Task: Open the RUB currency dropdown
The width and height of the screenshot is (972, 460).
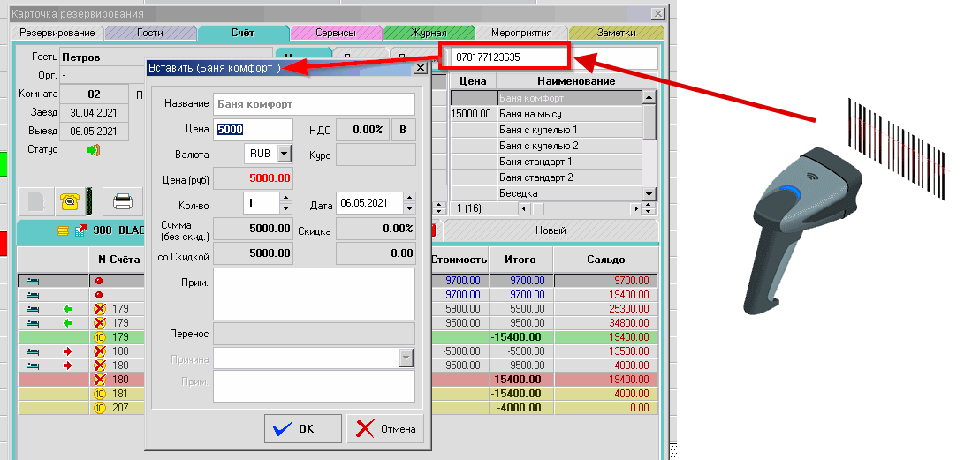Action: click(x=284, y=154)
